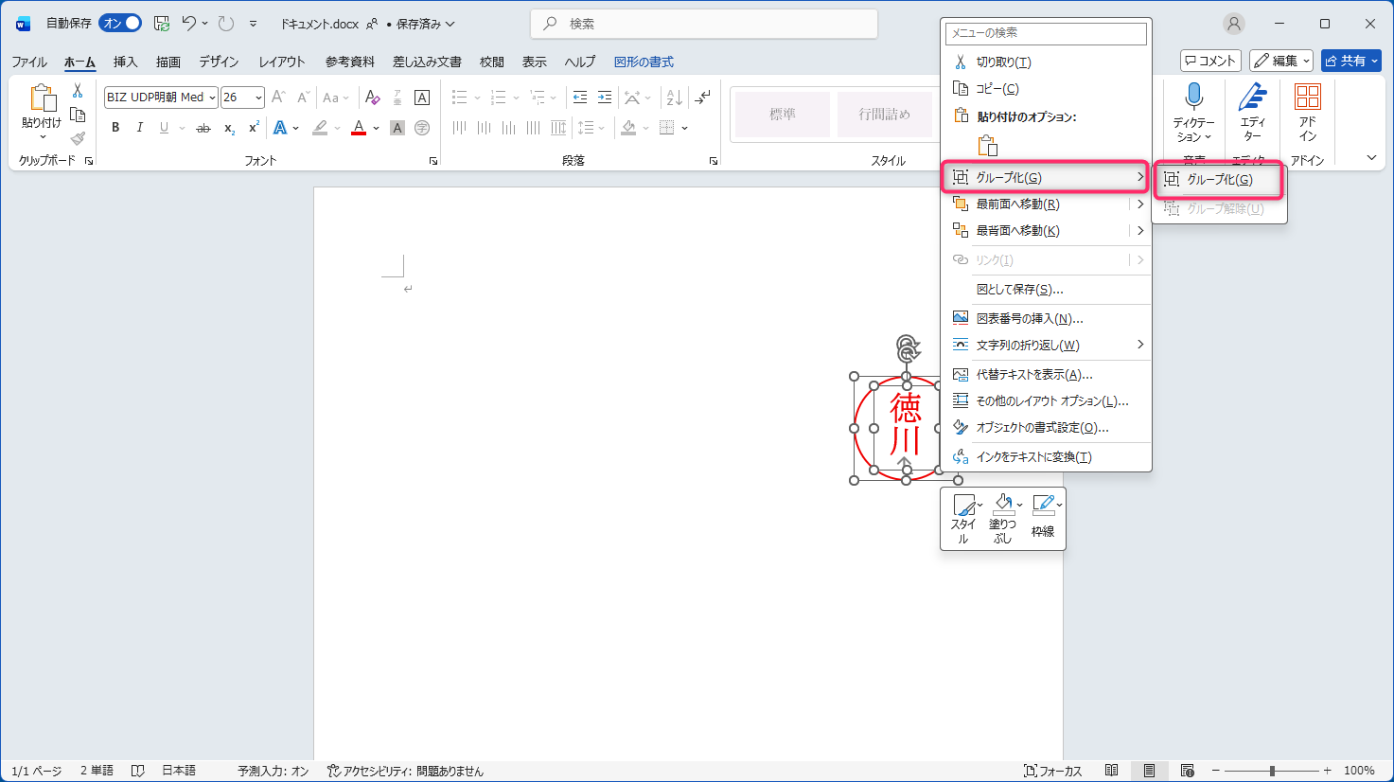Click the Format Painter brush icon
This screenshot has height=782, width=1394.
click(x=78, y=138)
